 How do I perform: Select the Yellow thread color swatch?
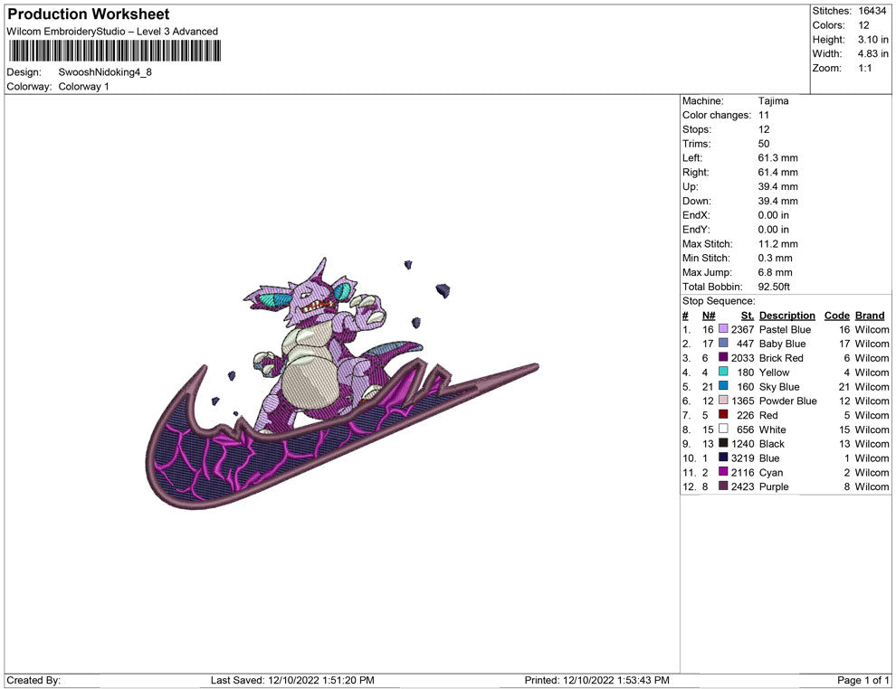click(723, 372)
